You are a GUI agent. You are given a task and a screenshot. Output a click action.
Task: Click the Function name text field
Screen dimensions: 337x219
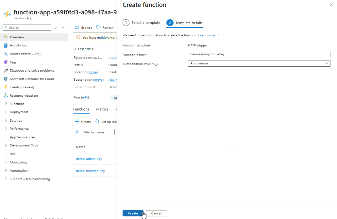(259, 54)
